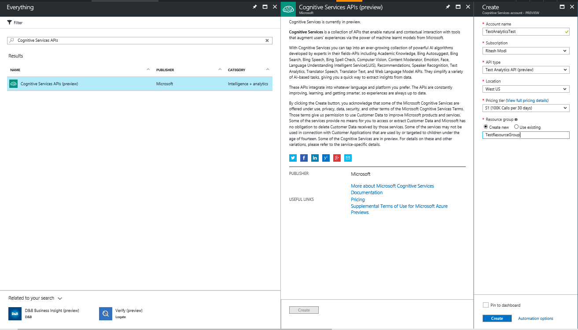Share via the LinkedIn icon
Screen dimensions: 578x330
point(315,158)
